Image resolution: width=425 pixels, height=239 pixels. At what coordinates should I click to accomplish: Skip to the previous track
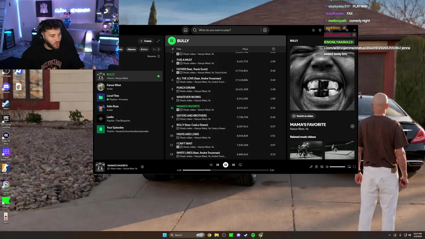tap(217, 165)
